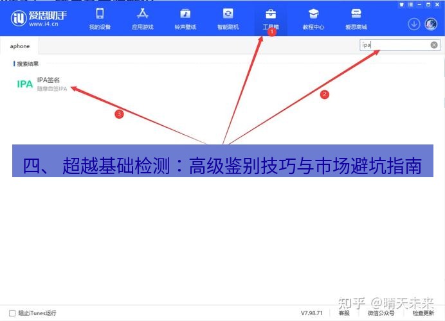Maximize the 爱思助手 window
The width and height of the screenshot is (445, 321).
point(428,4)
